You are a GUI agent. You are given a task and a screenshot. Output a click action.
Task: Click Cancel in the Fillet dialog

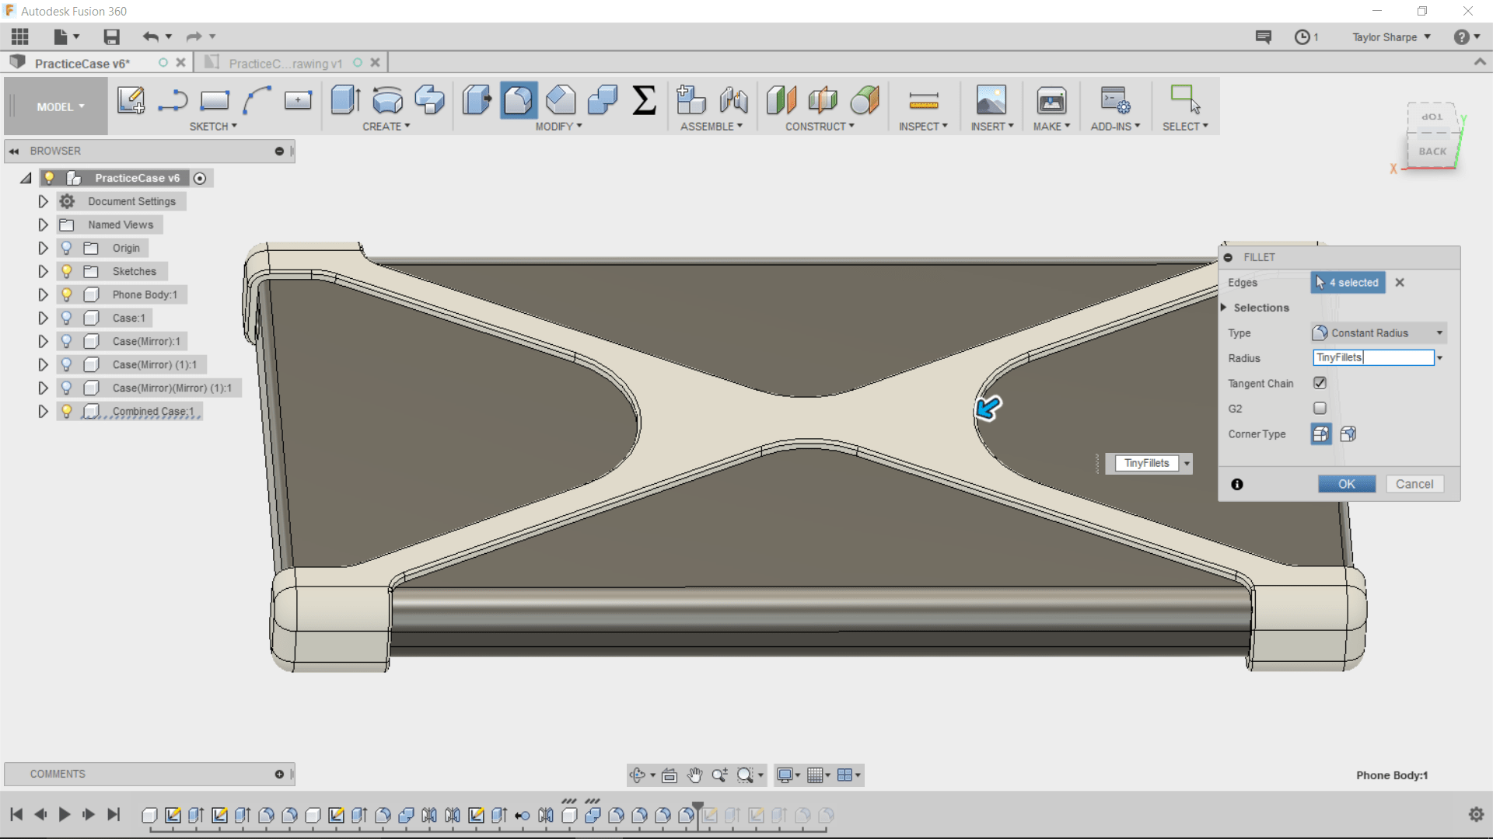1414,483
